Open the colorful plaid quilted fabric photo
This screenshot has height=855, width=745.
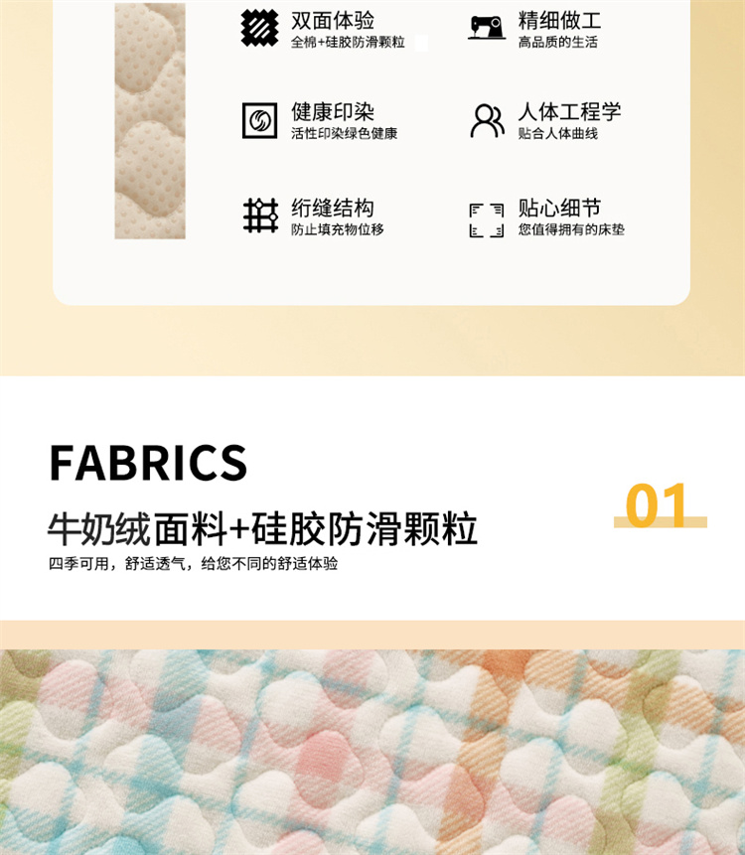[x=372, y=752]
